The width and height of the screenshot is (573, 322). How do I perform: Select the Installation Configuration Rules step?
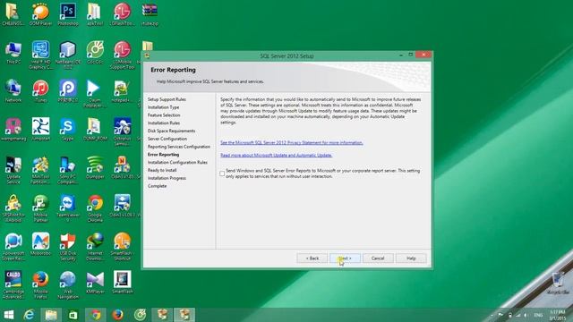click(x=177, y=162)
